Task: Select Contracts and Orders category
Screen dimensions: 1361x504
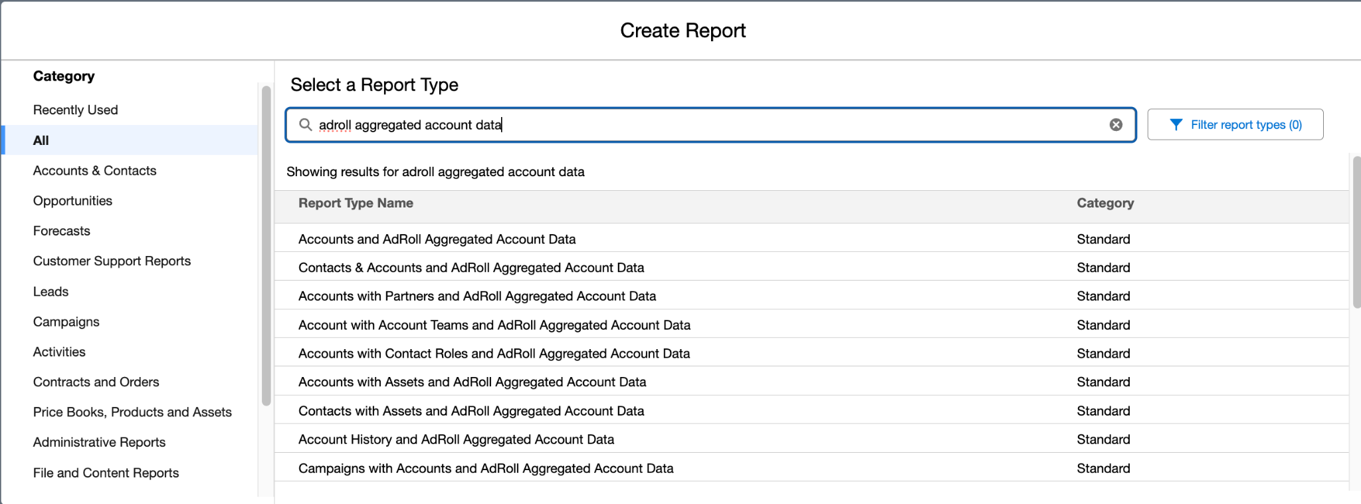Action: tap(96, 382)
